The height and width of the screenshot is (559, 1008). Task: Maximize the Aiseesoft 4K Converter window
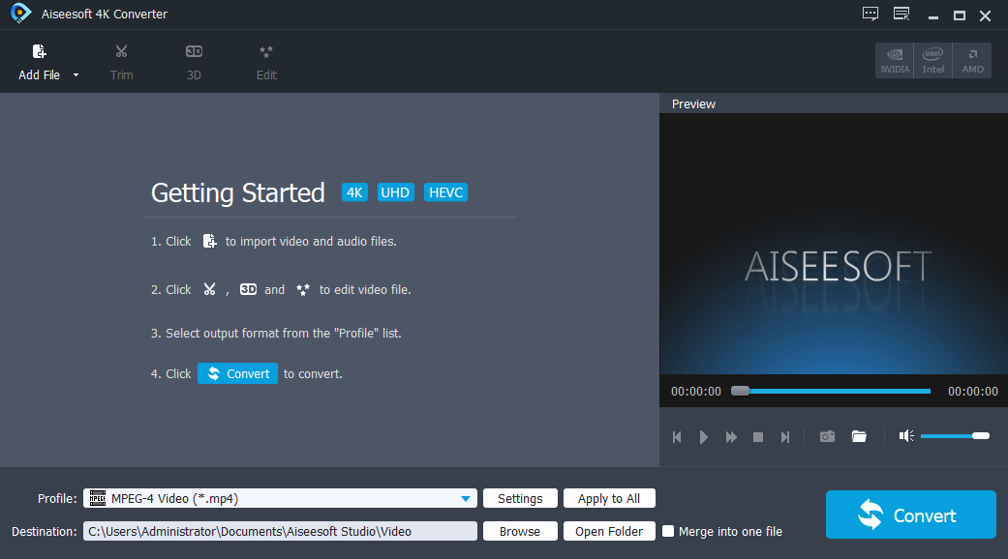960,15
